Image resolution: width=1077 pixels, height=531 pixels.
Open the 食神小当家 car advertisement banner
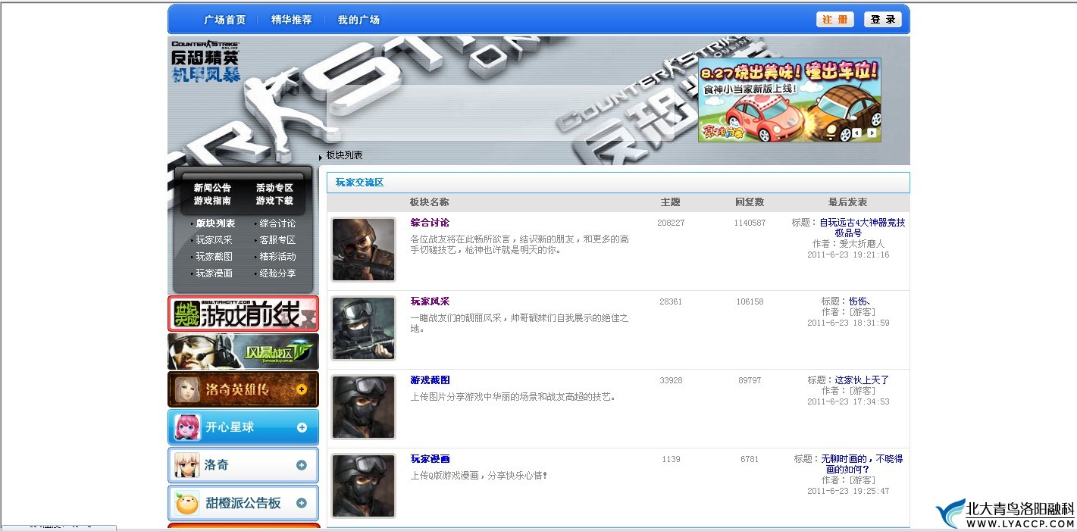pos(789,100)
